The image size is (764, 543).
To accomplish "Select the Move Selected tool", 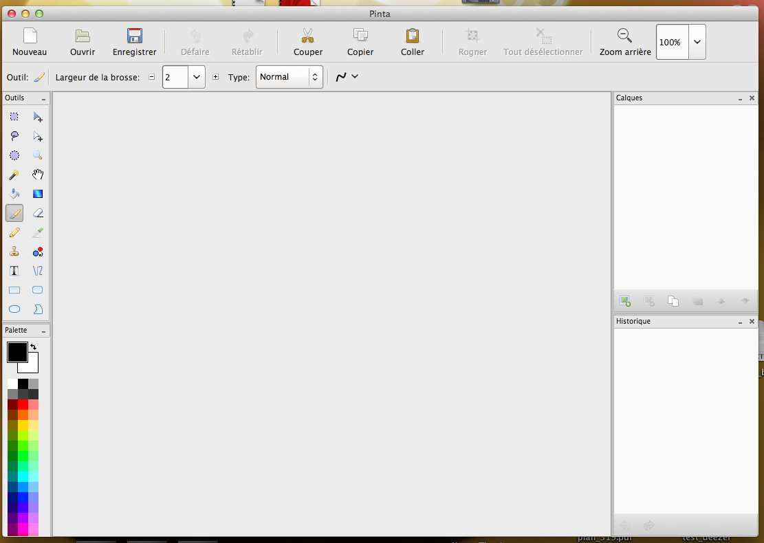I will tap(38, 117).
